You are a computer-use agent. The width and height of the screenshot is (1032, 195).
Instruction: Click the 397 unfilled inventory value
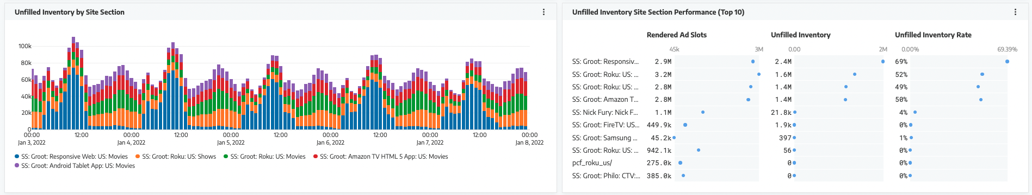pos(785,138)
